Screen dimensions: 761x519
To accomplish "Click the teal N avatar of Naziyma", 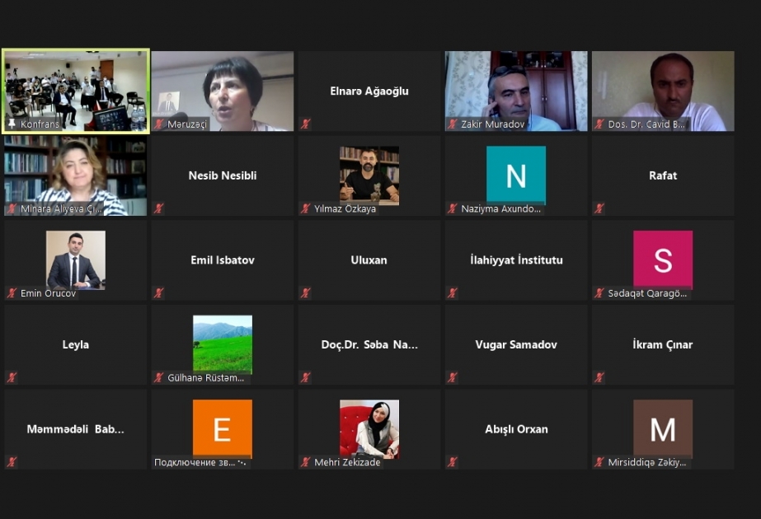I will tap(516, 175).
